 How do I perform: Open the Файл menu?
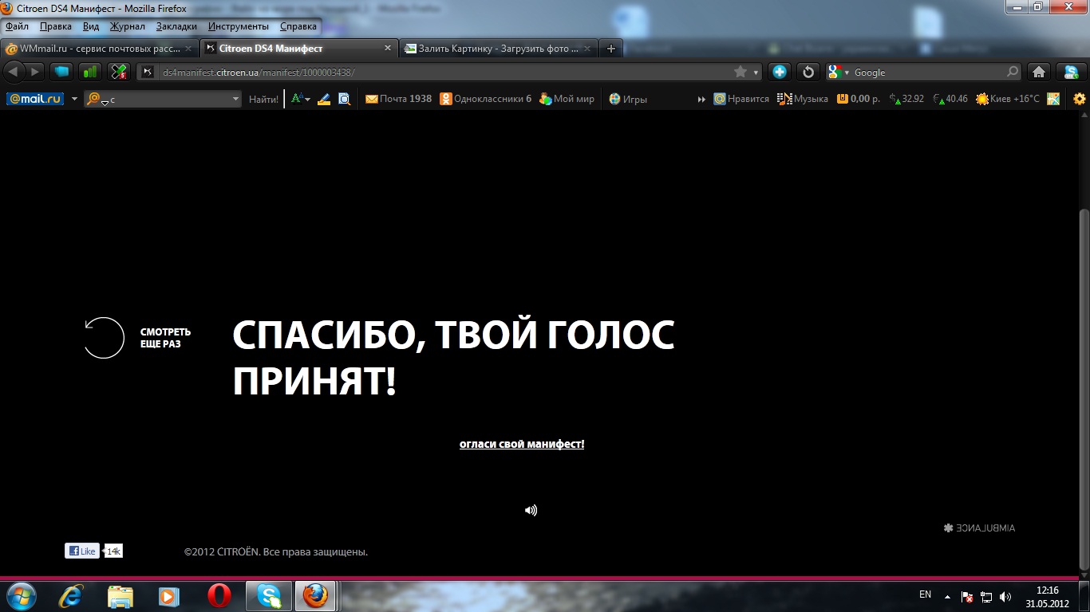[x=17, y=26]
